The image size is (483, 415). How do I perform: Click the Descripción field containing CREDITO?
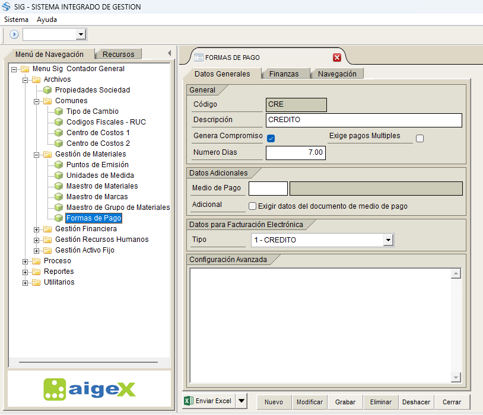coord(364,120)
